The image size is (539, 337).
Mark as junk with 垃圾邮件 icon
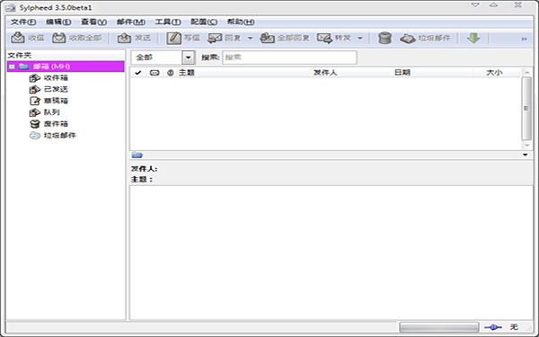(408, 38)
